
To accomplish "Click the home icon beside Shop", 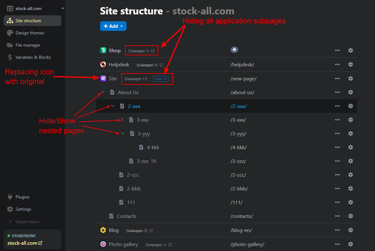I will [234, 49].
